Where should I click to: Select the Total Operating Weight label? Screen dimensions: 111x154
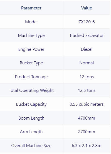pos(31,90)
